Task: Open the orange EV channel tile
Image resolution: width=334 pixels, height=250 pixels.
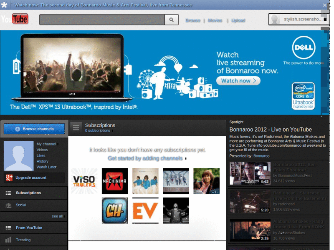Action: click(145, 210)
